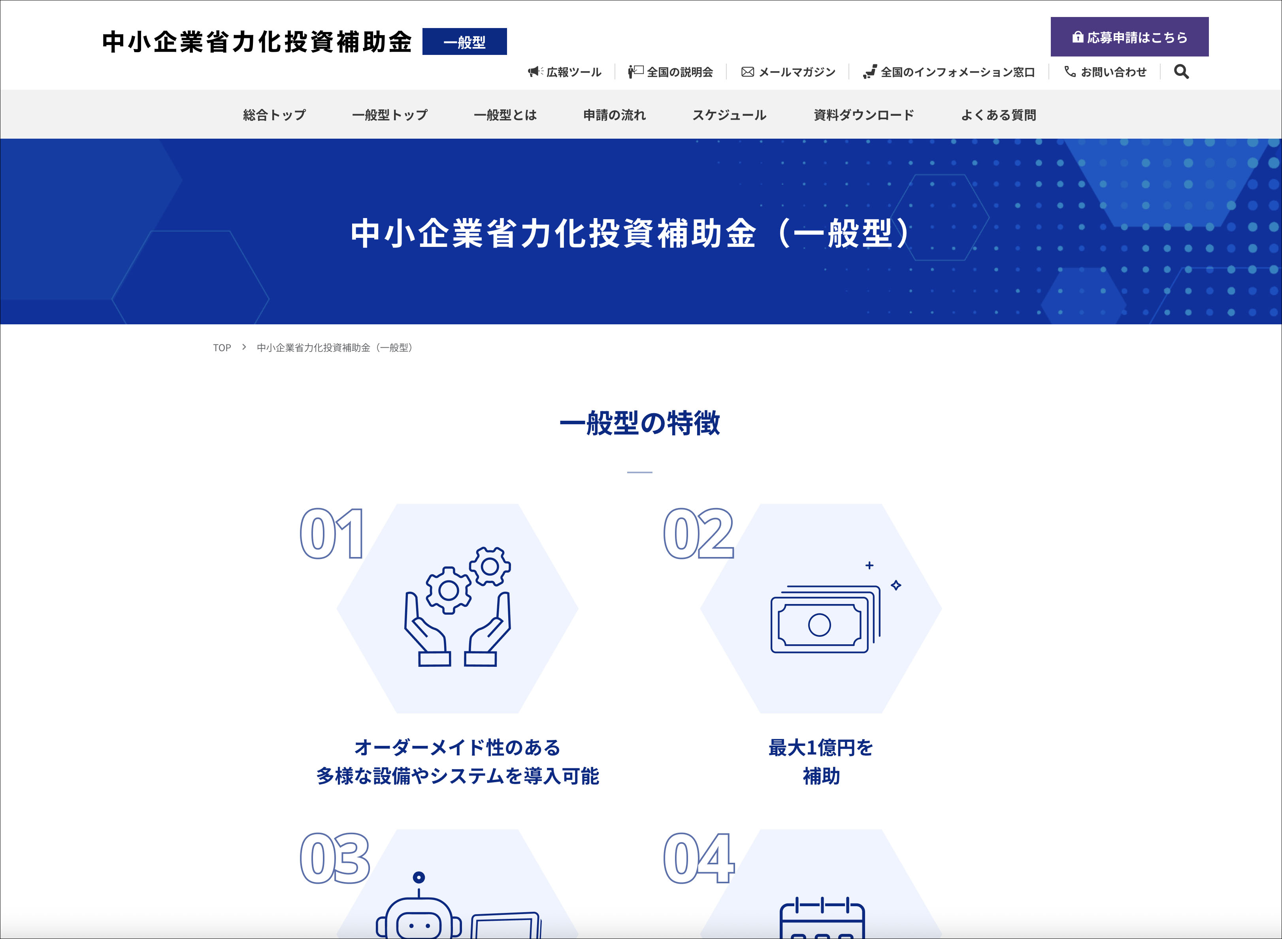Click TOP in the breadcrumb
The width and height of the screenshot is (1282, 939).
pos(222,347)
